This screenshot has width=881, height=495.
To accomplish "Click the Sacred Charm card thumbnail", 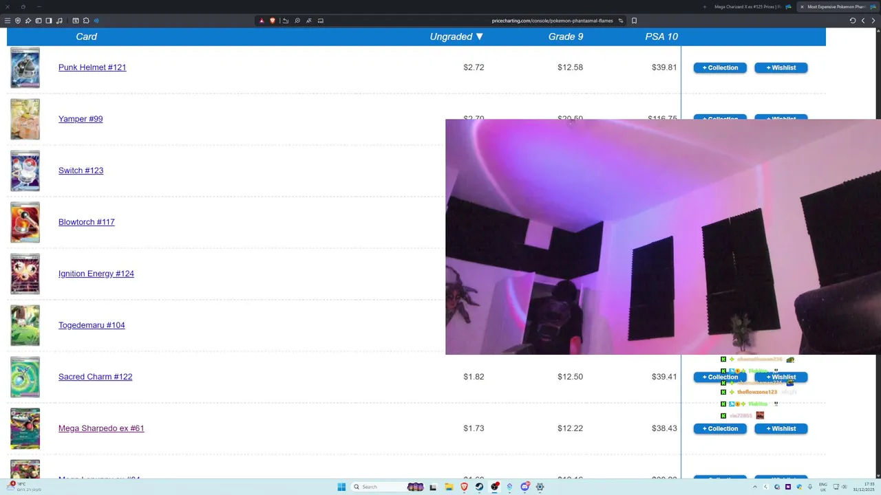I will pos(25,377).
